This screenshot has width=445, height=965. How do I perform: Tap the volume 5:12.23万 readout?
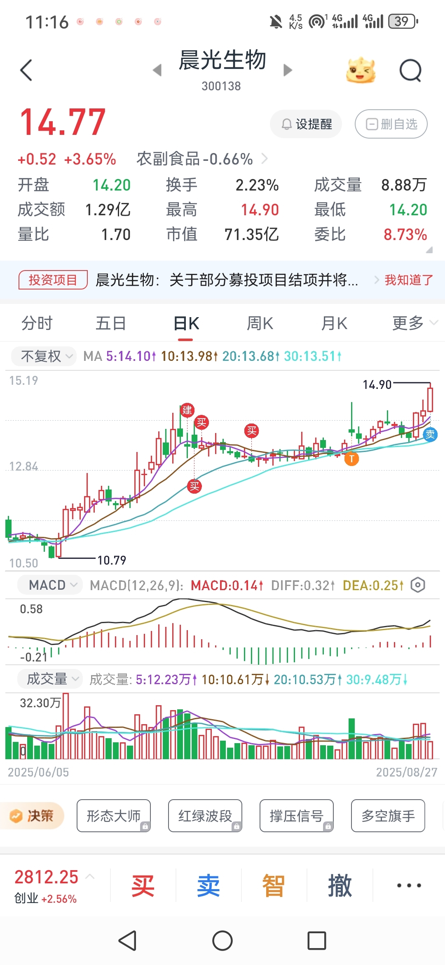(x=166, y=679)
